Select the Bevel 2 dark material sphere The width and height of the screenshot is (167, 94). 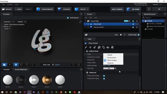(x=21, y=80)
